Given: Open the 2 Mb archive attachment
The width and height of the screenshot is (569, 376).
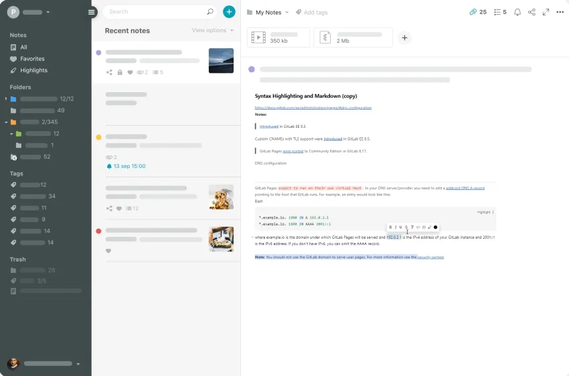Looking at the screenshot, I should pyautogui.click(x=353, y=37).
